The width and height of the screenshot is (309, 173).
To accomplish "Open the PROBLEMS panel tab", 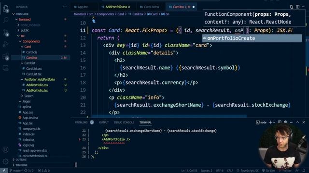I will point(81,123).
